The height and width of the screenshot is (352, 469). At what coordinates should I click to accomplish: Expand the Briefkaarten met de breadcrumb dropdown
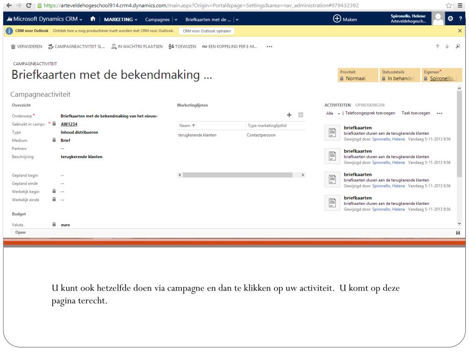tap(237, 19)
